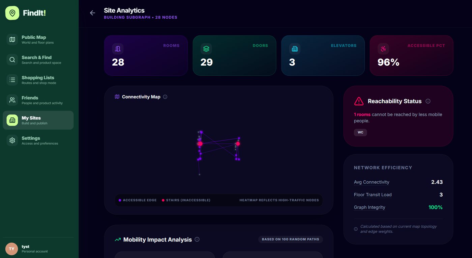The height and width of the screenshot is (258, 472).
Task: Click the 100% graph integrity value
Action: [436, 207]
